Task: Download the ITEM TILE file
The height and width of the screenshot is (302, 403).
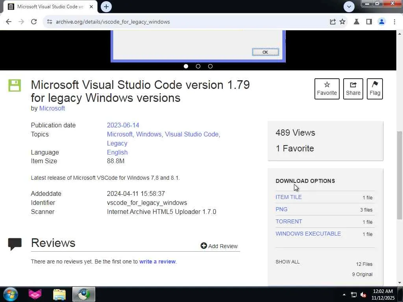Action: click(x=288, y=197)
